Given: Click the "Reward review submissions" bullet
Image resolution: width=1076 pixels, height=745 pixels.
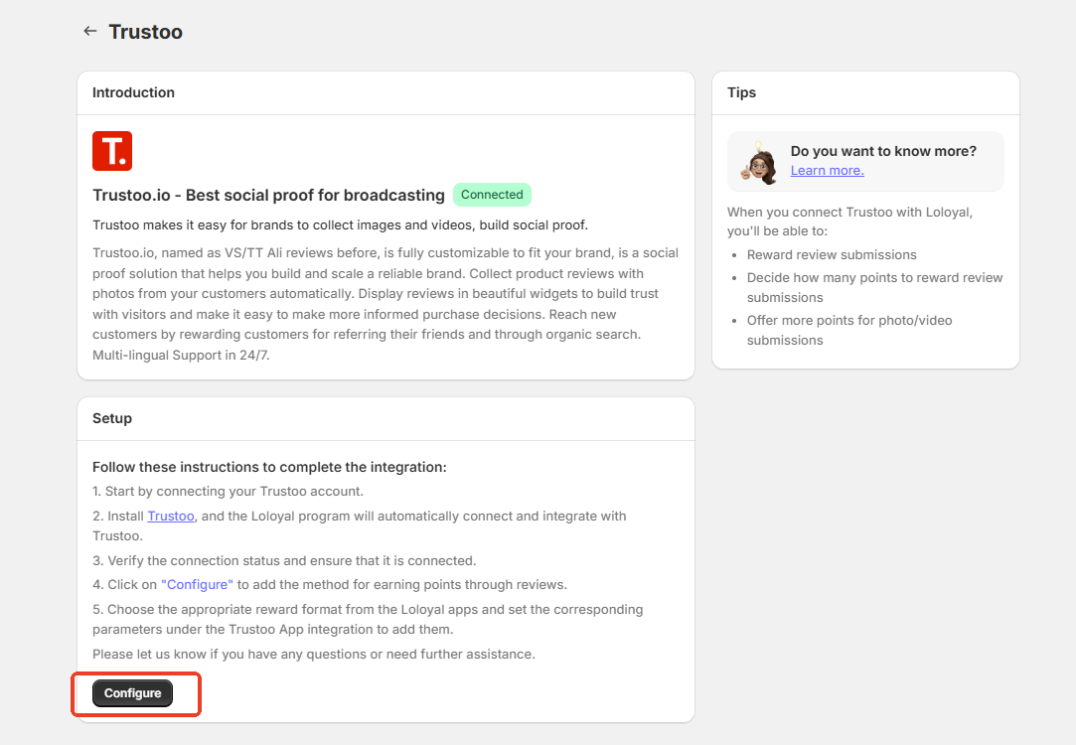Looking at the screenshot, I should pyautogui.click(x=832, y=255).
